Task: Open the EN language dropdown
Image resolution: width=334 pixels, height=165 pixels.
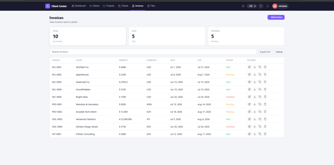Action: (x=252, y=6)
